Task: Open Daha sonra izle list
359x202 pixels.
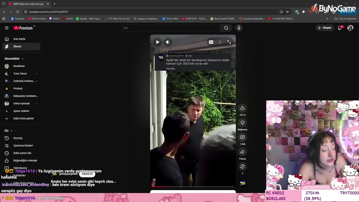Action: pos(21,153)
